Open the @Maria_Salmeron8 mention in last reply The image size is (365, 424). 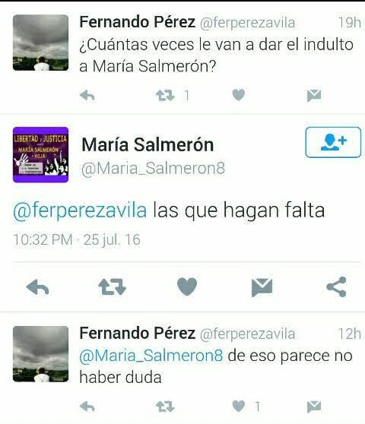[x=151, y=356]
